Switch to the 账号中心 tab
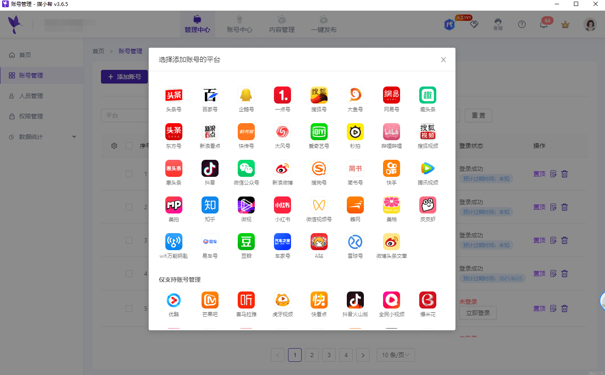 click(239, 24)
